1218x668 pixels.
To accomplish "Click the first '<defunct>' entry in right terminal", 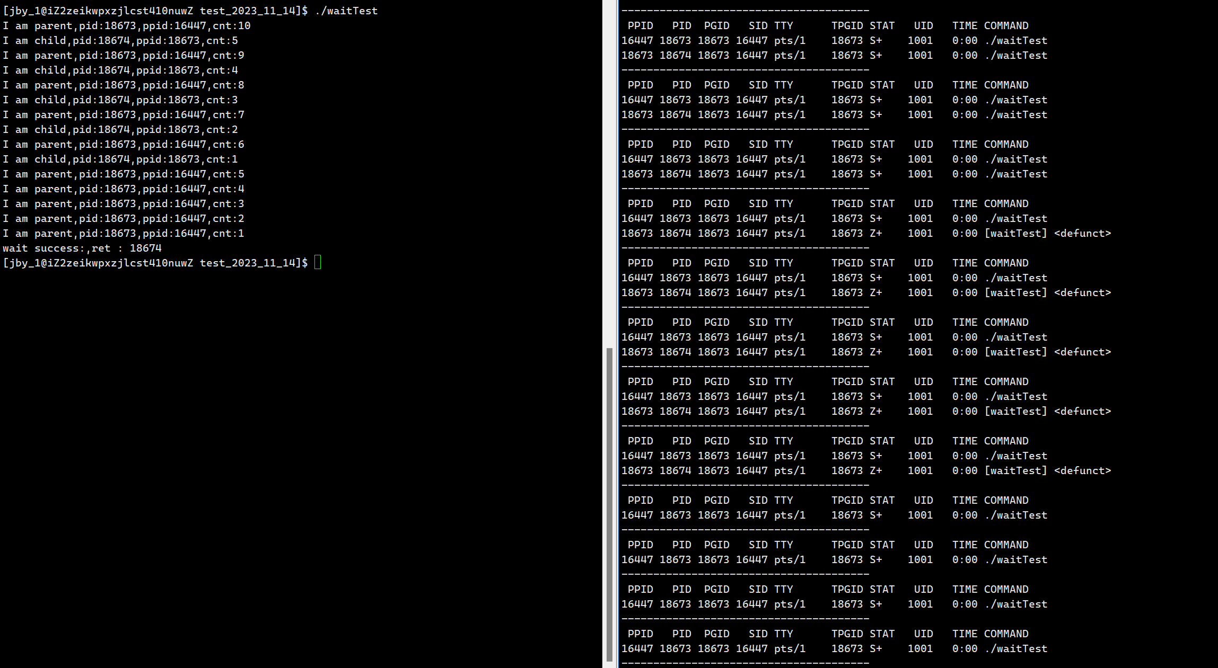I will click(x=1083, y=233).
